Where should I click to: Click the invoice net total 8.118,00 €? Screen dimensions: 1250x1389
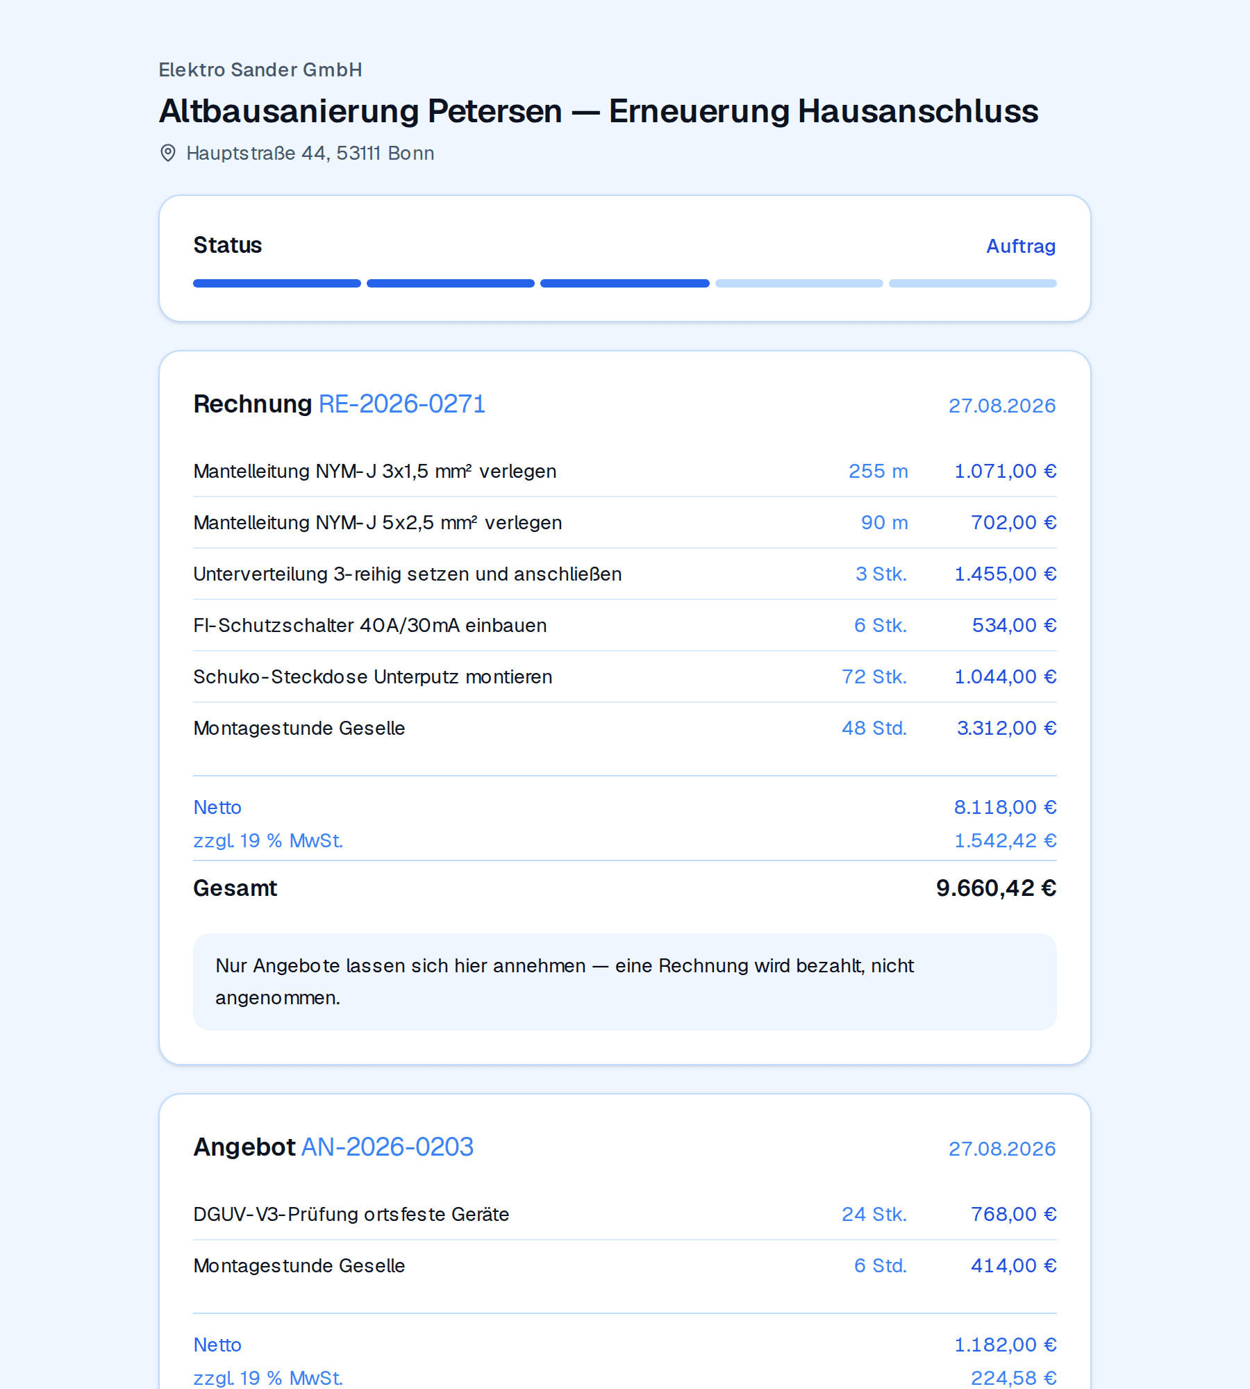(1006, 807)
